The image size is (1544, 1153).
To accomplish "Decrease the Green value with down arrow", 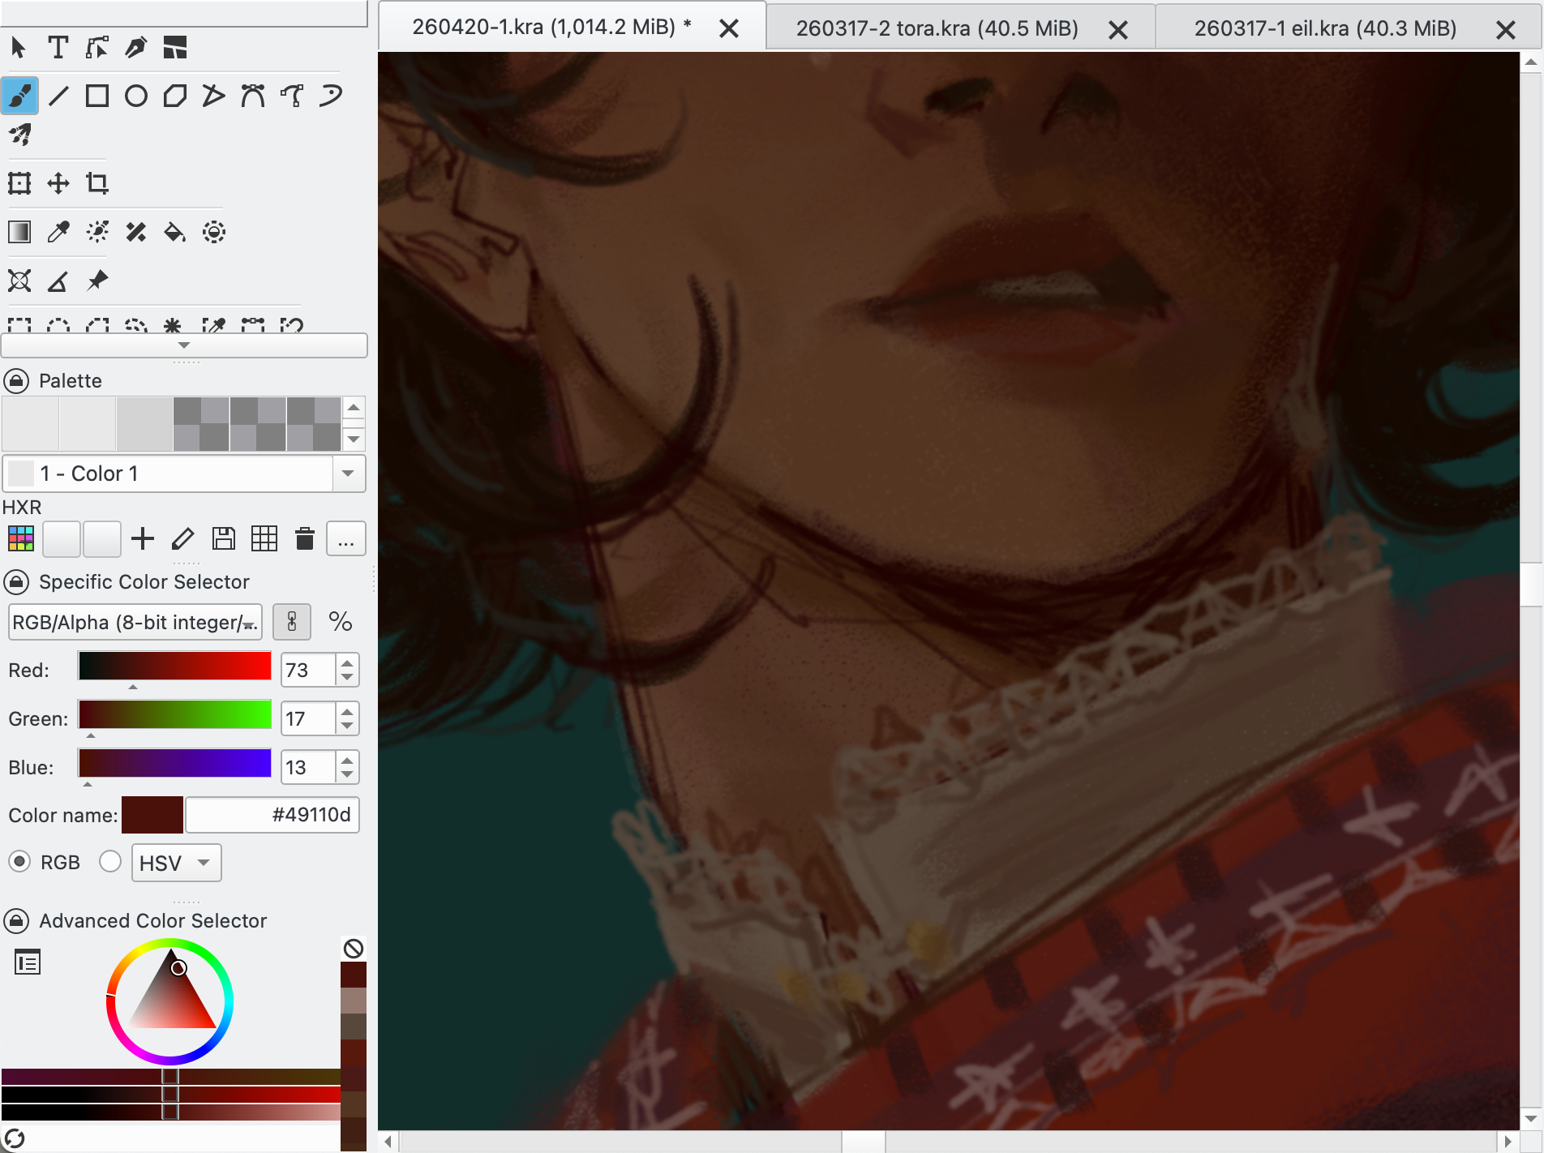I will click(x=347, y=726).
